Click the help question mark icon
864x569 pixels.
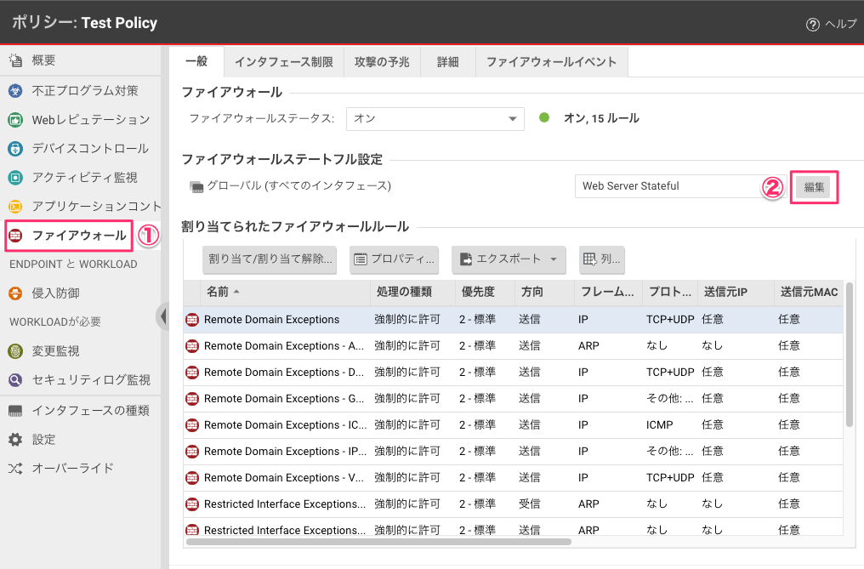coord(813,25)
